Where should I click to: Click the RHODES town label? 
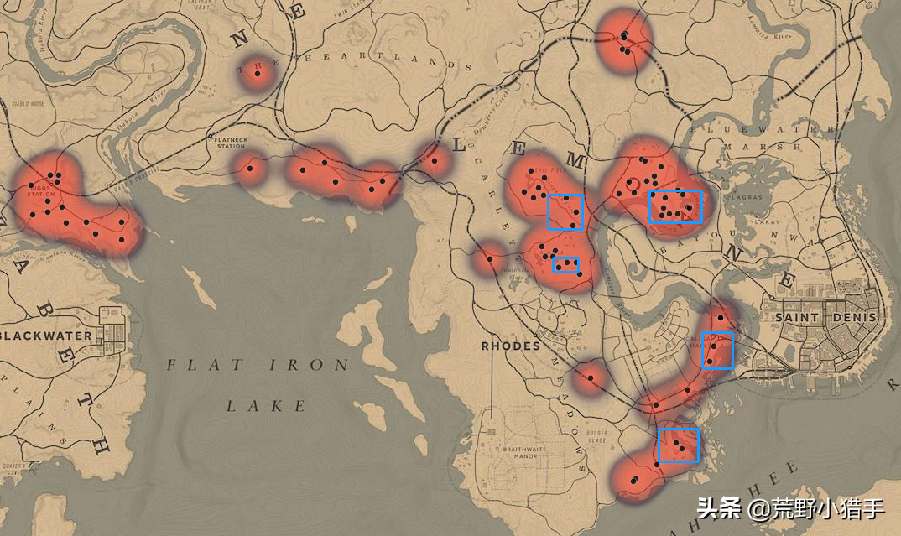pos(510,346)
